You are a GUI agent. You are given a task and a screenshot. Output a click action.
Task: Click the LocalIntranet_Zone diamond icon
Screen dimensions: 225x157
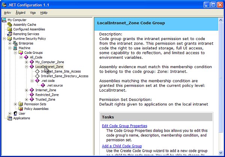[x=32, y=67]
